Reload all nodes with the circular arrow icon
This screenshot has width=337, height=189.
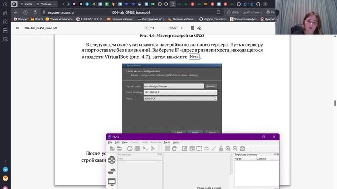pos(174,149)
